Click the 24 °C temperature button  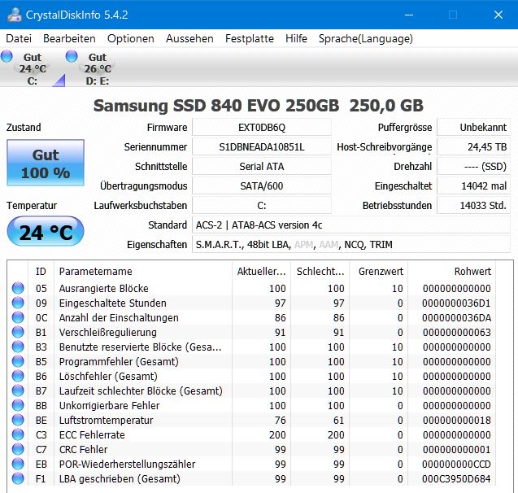(x=46, y=231)
